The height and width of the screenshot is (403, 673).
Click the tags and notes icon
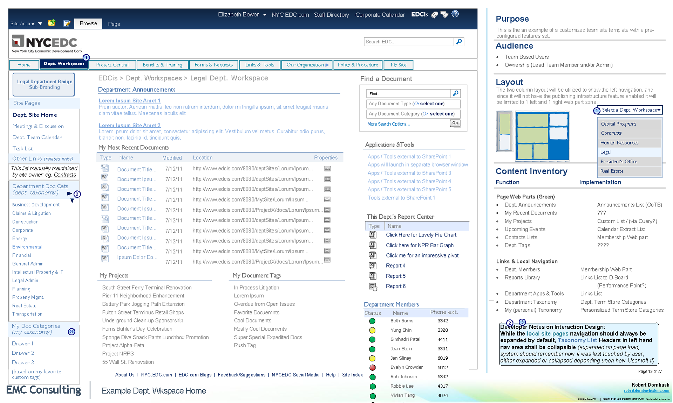click(x=444, y=15)
